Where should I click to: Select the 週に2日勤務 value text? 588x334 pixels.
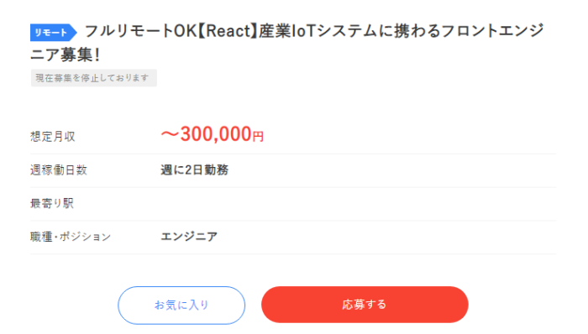click(195, 170)
